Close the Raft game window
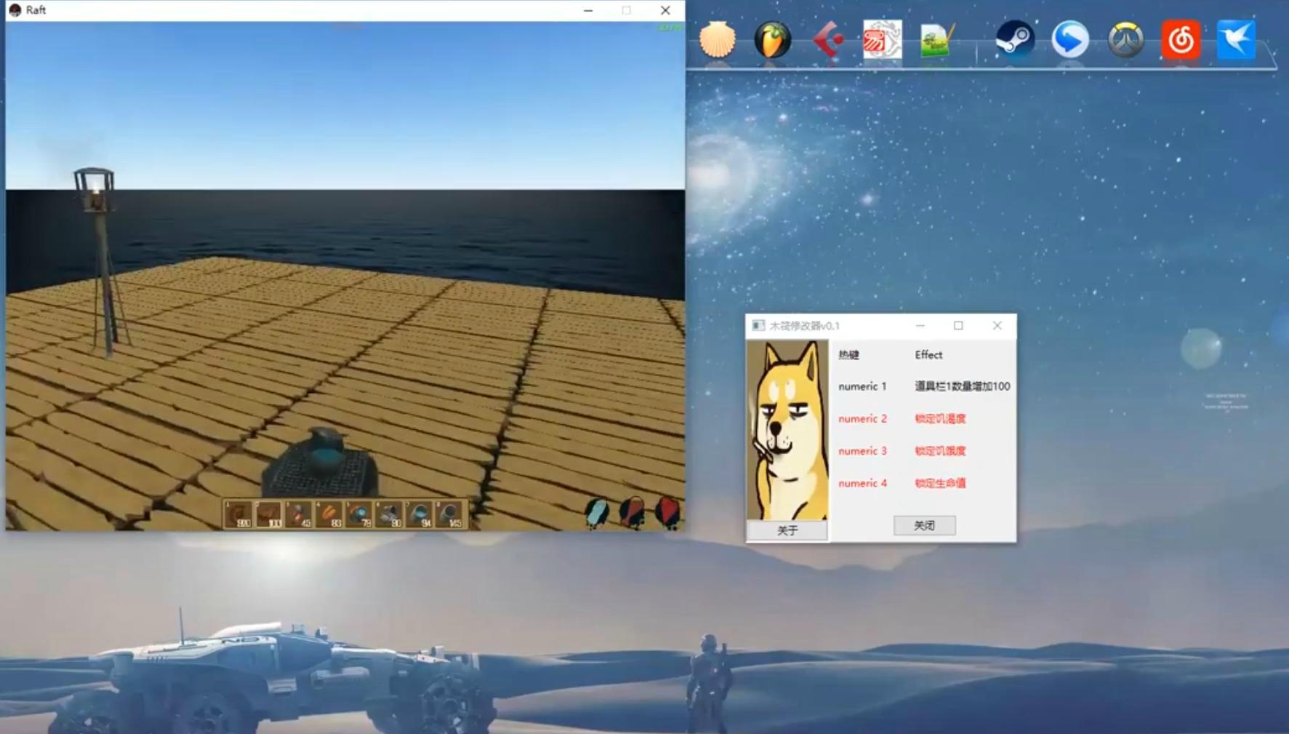Viewport: 1289px width, 734px height. click(x=665, y=10)
